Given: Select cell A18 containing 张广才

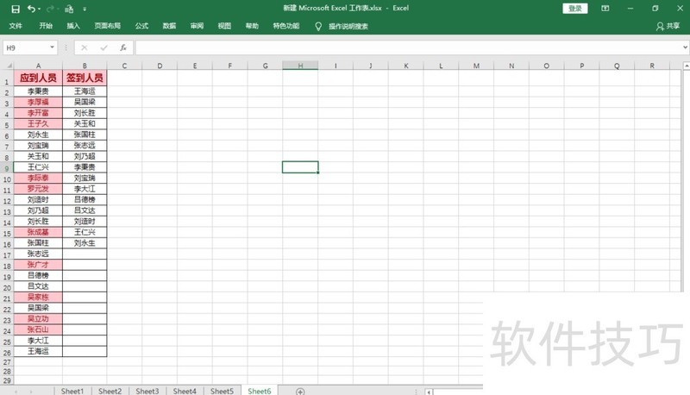Looking at the screenshot, I should point(38,265).
